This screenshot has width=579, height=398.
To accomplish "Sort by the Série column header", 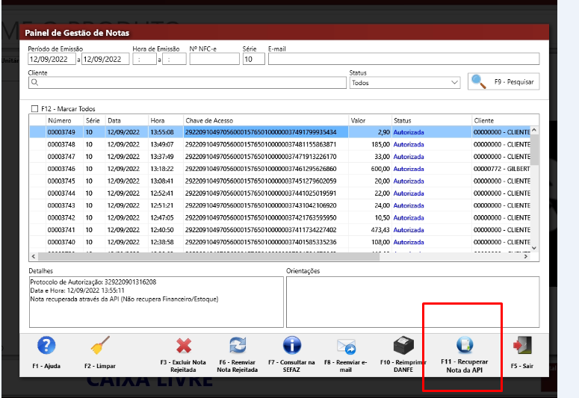I will click(95, 120).
